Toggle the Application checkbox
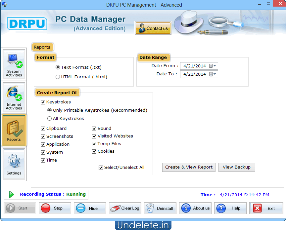Screen dimensions: 286x230 coord(43,144)
